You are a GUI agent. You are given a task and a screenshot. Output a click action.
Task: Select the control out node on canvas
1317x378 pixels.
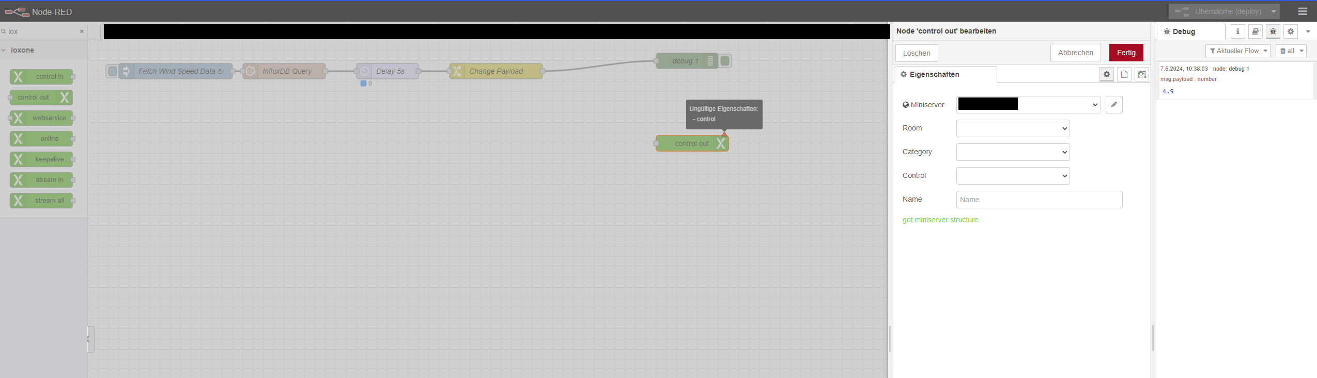pyautogui.click(x=692, y=143)
